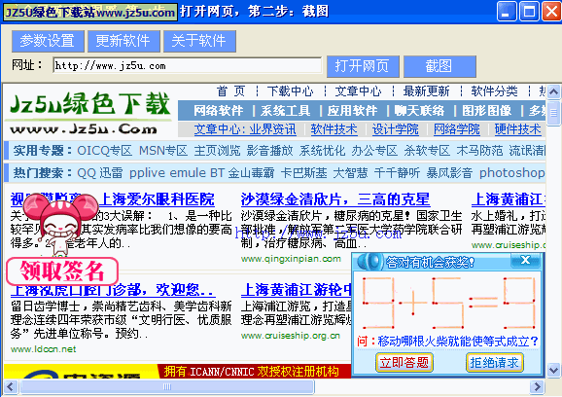Click the 千千静听 hot search link
This screenshot has width=562, height=397.
pyautogui.click(x=397, y=173)
